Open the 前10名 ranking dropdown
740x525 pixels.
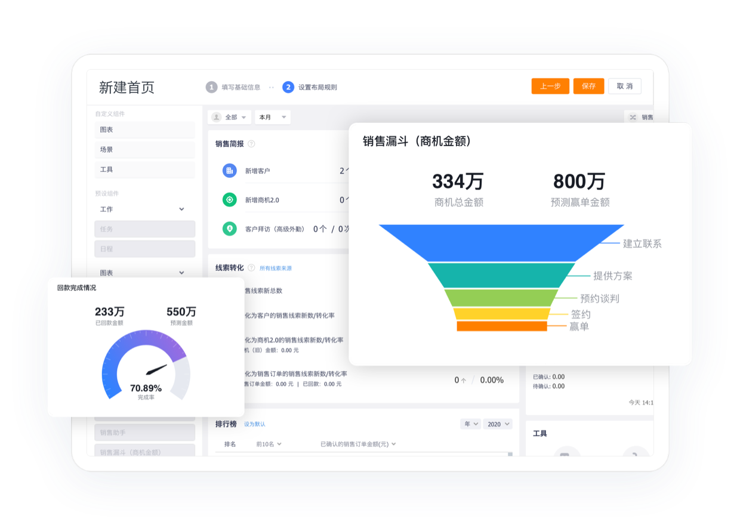[267, 444]
